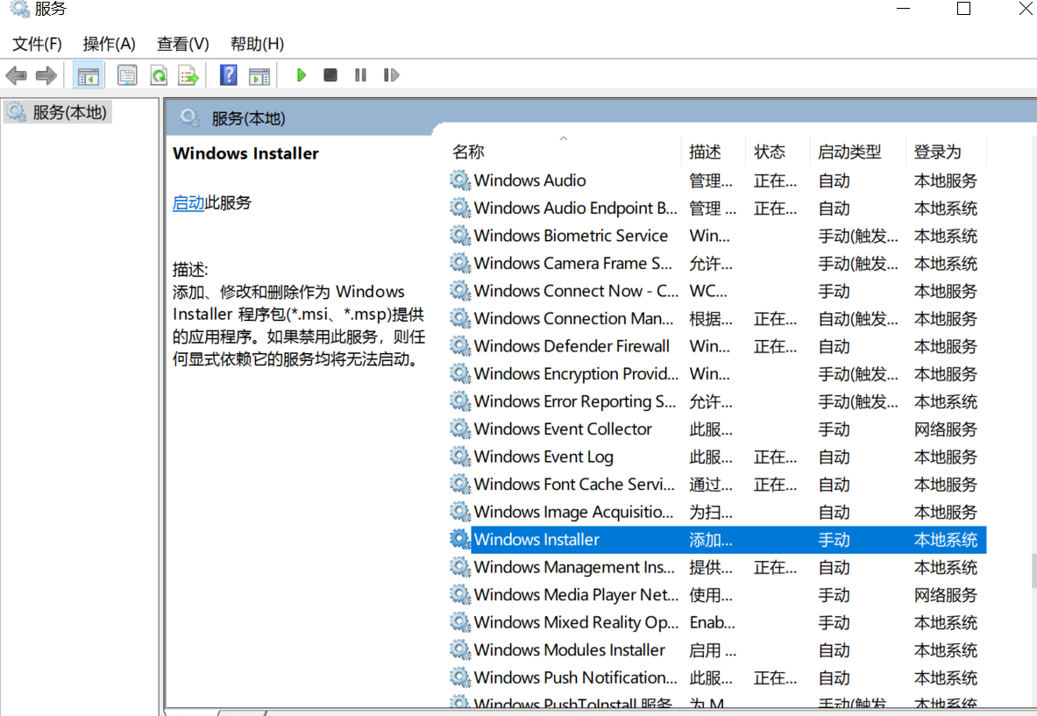
Task: Select the Windows Event Log service row
Action: pos(537,456)
